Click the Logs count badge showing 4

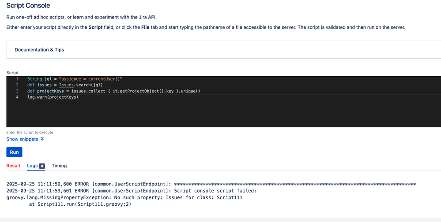pyautogui.click(x=42, y=166)
